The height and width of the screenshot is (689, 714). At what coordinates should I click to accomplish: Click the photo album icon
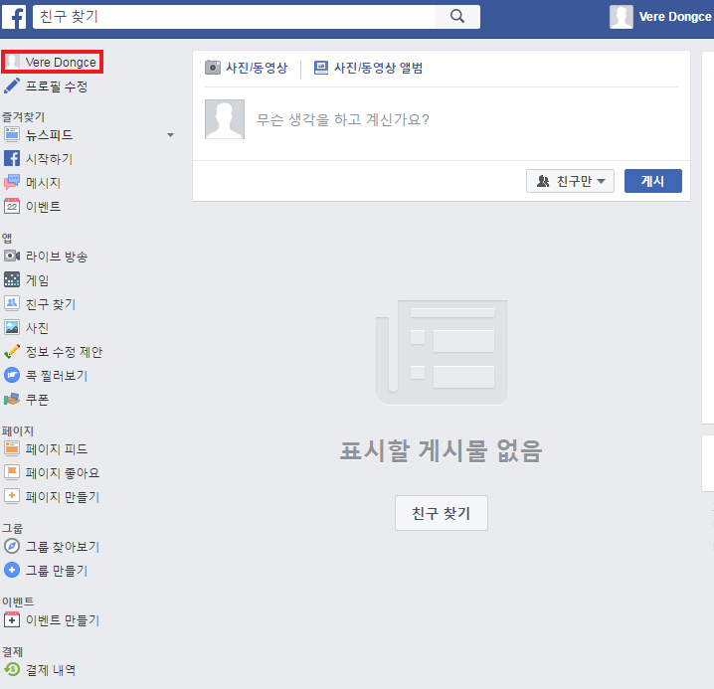click(321, 68)
